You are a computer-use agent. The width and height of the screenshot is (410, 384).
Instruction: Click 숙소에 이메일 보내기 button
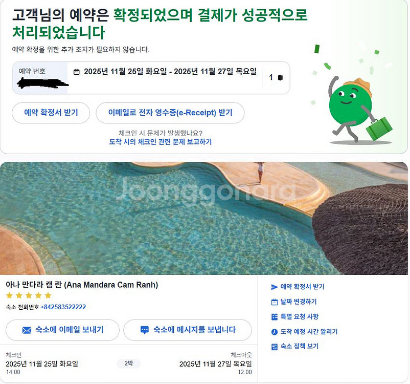62,330
